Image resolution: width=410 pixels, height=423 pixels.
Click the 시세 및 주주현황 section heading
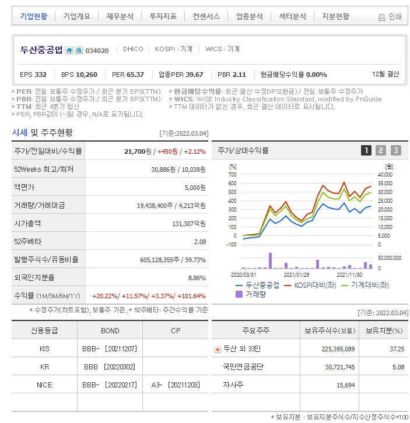(x=43, y=132)
